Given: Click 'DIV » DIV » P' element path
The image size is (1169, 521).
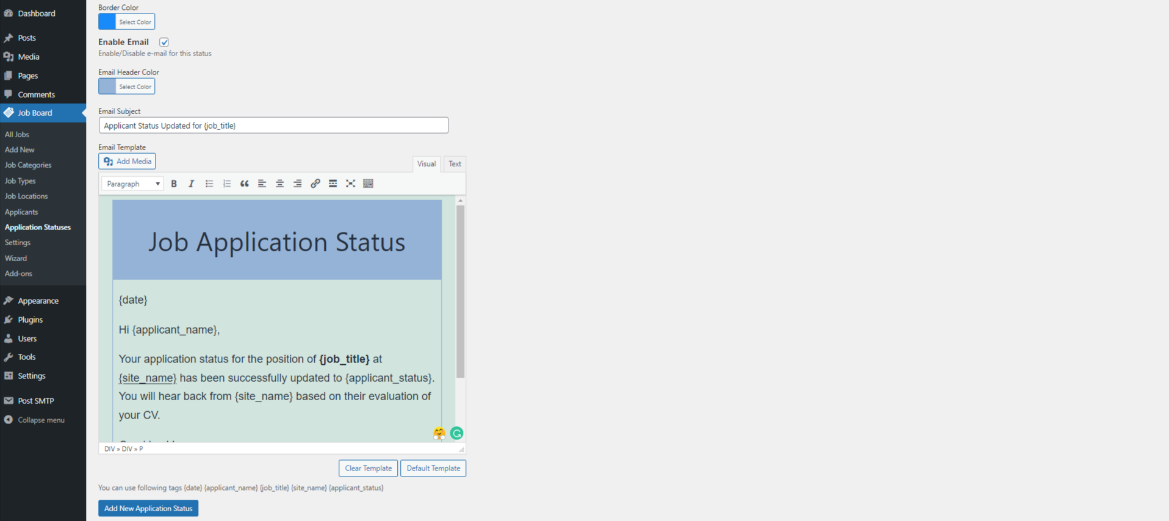Looking at the screenshot, I should click(x=123, y=449).
